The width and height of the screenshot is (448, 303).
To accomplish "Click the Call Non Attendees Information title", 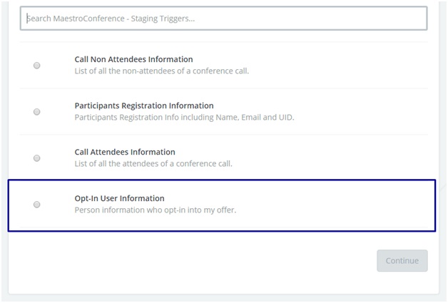I will click(x=133, y=59).
